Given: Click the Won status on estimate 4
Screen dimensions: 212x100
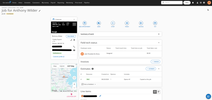Looking at the screenshot, I should pyautogui.click(x=88, y=79).
